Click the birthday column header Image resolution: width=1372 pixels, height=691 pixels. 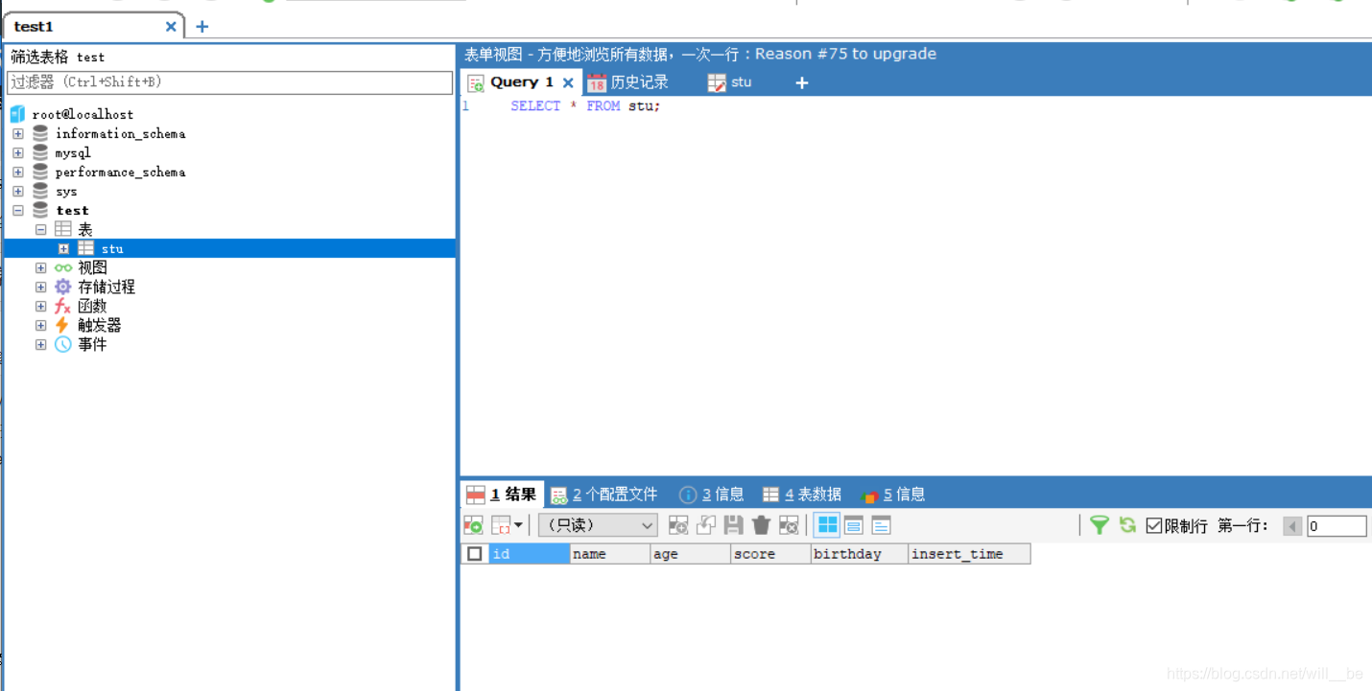pos(860,554)
